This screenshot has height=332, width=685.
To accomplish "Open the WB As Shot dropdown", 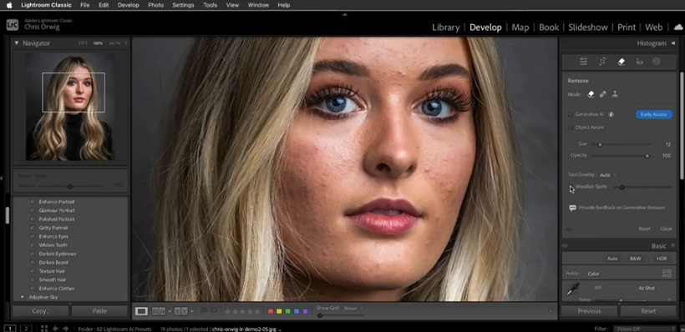I will pyautogui.click(x=649, y=288).
